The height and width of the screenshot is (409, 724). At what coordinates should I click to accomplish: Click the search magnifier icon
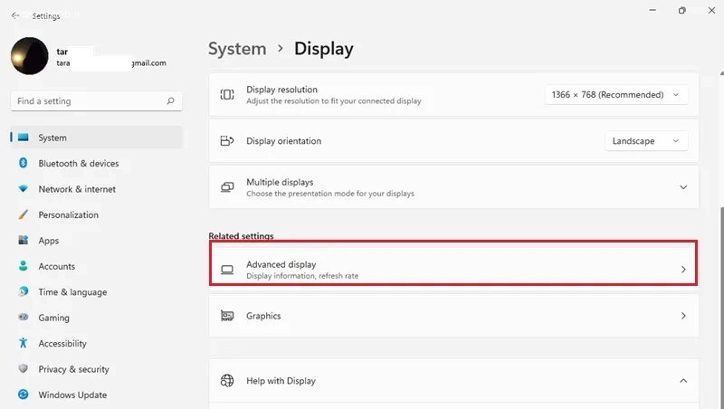[x=170, y=100]
